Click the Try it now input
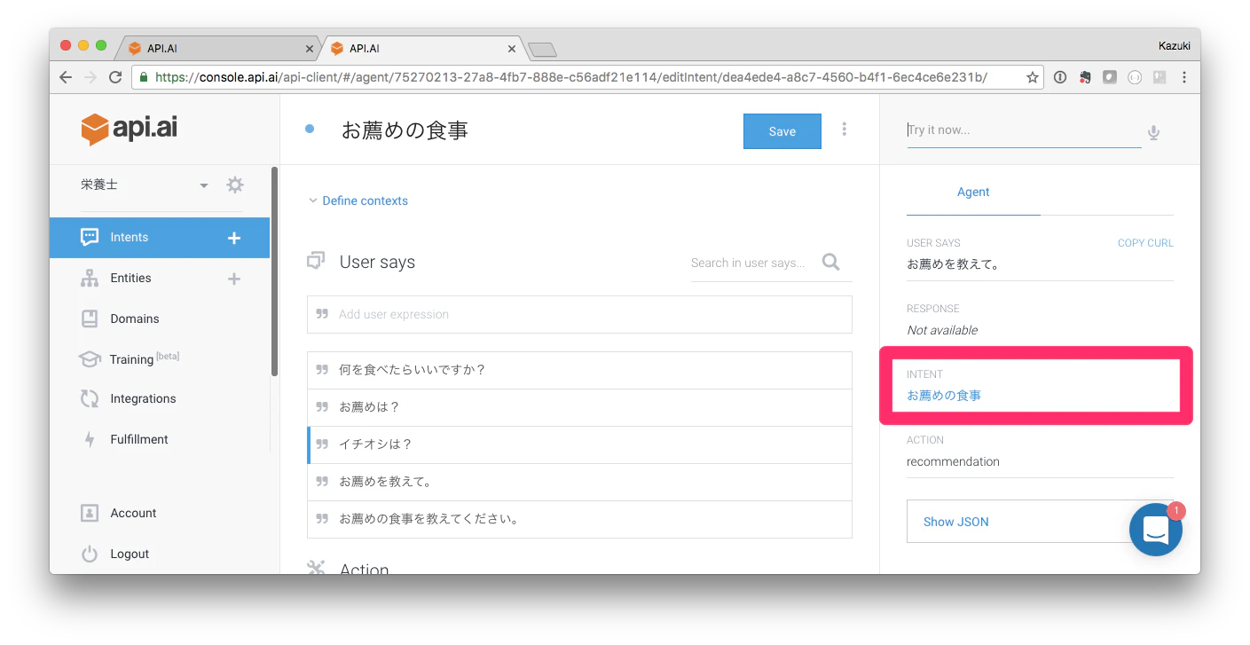 (1023, 130)
